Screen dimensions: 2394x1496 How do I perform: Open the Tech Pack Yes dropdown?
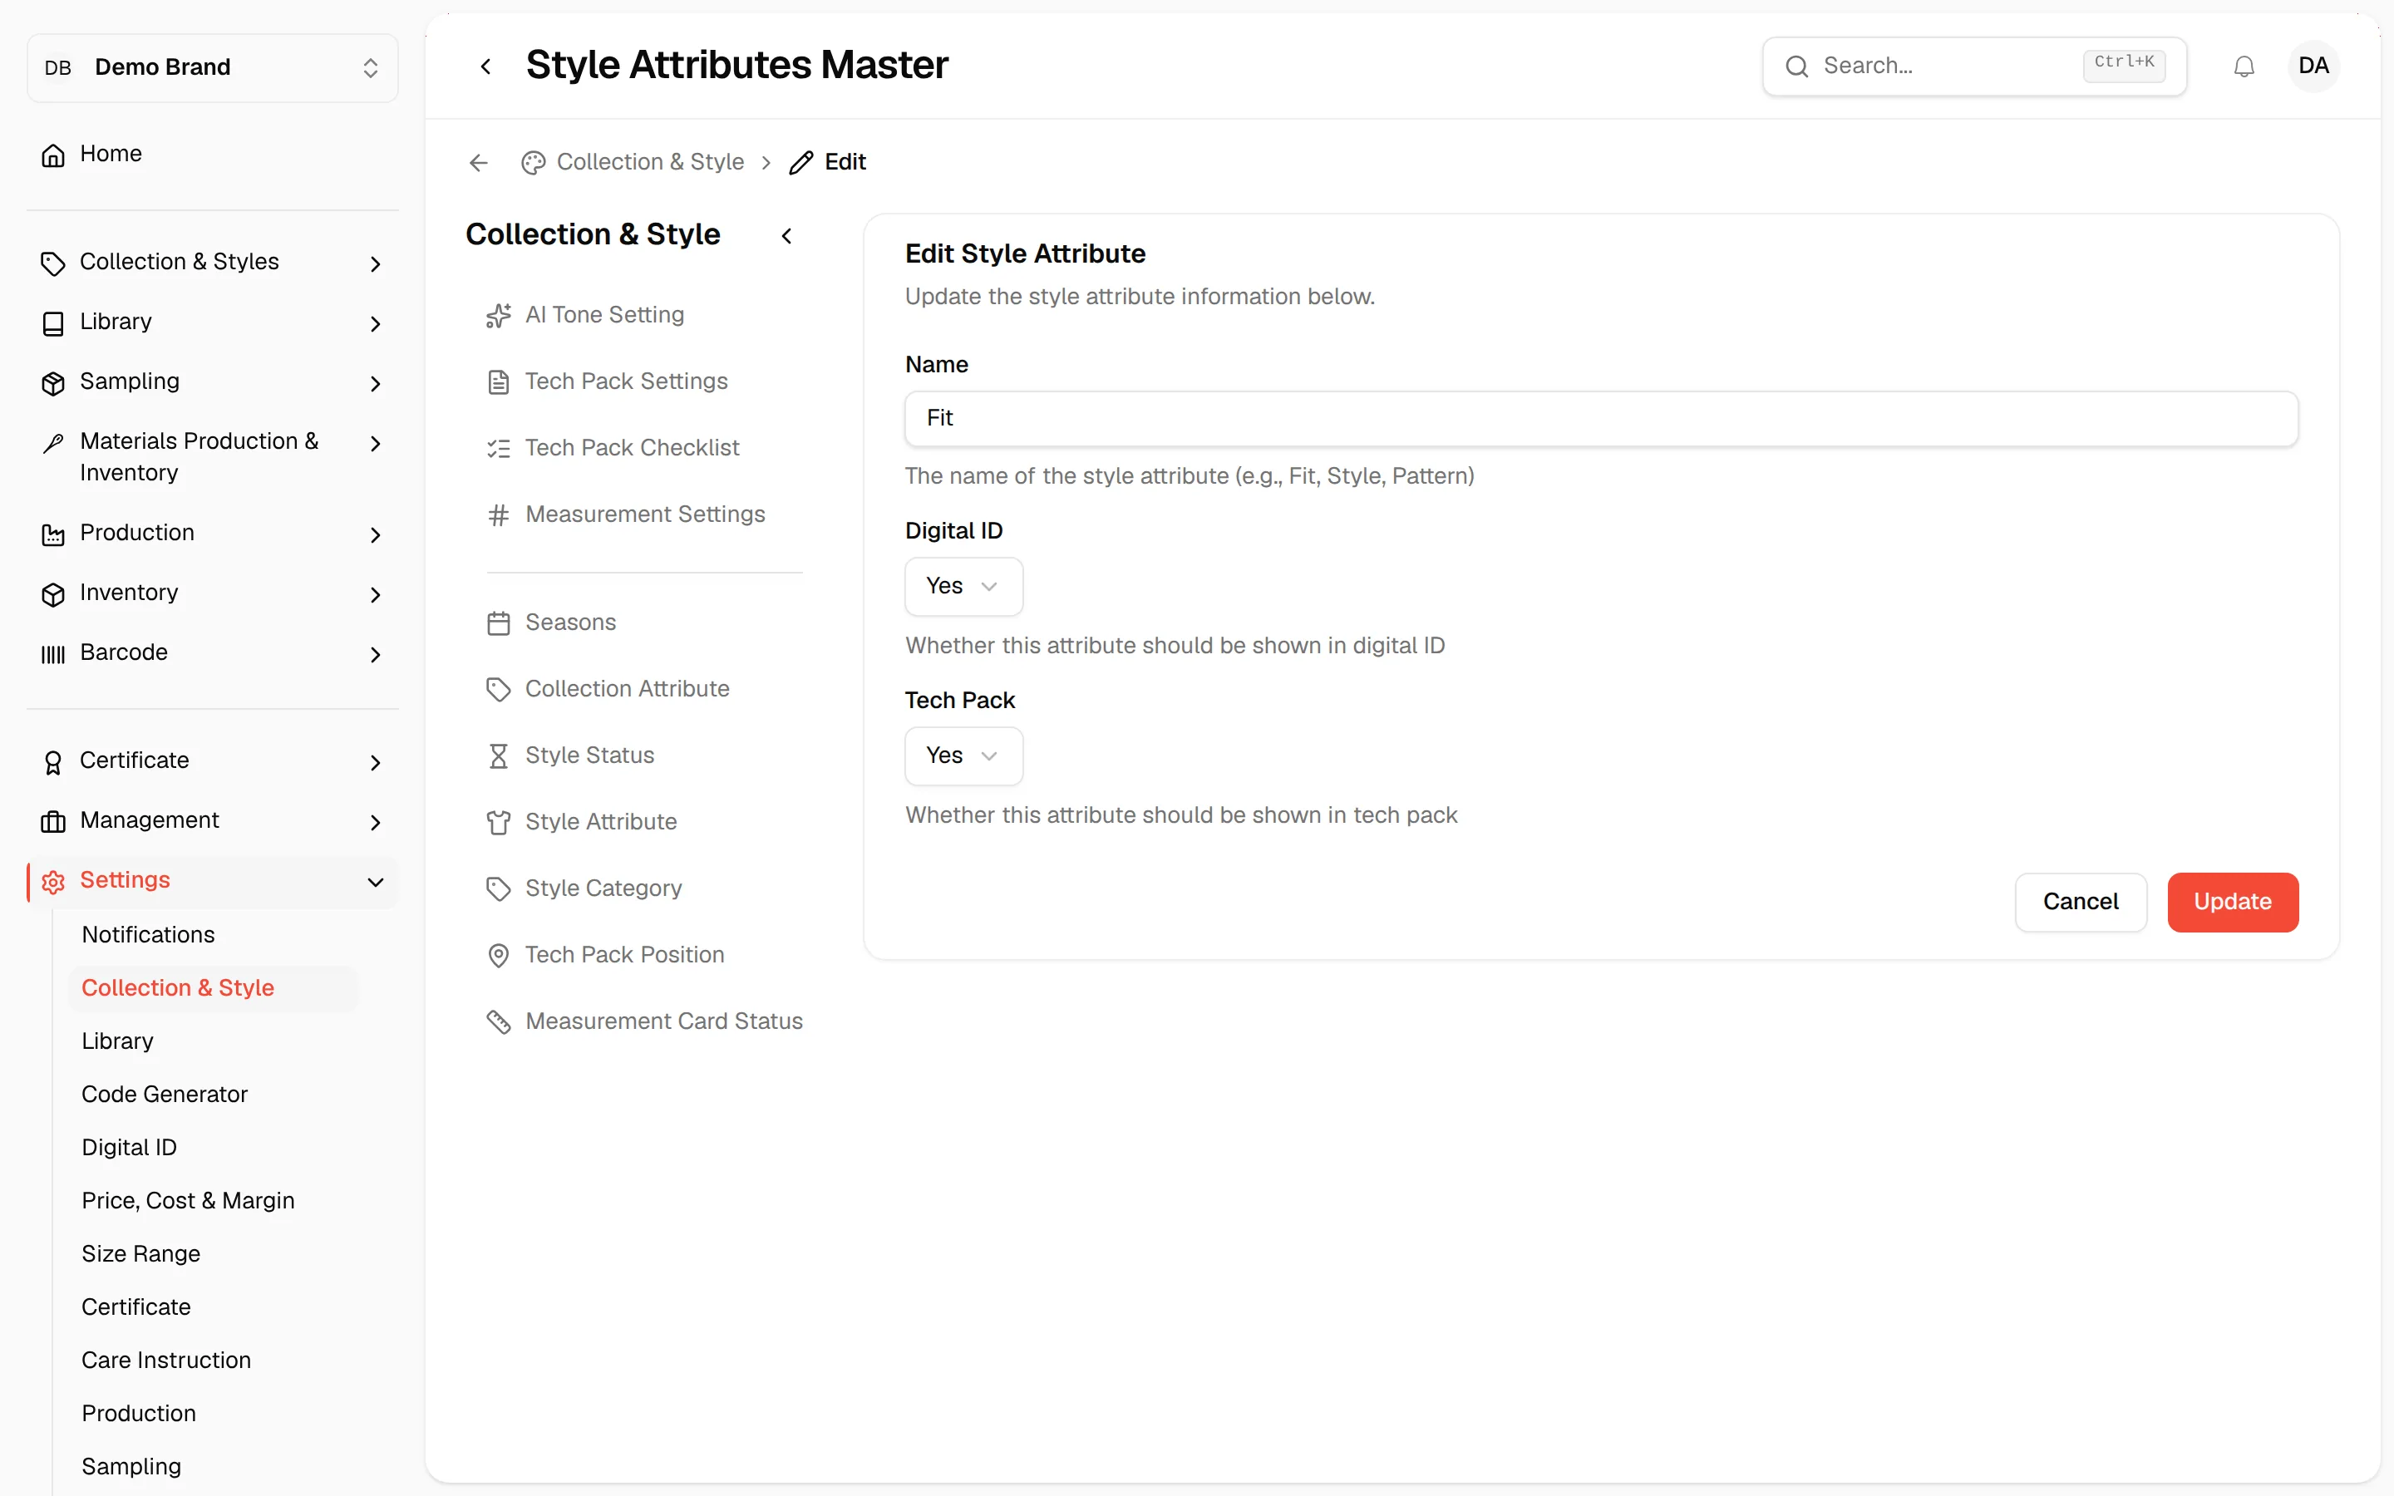click(963, 756)
